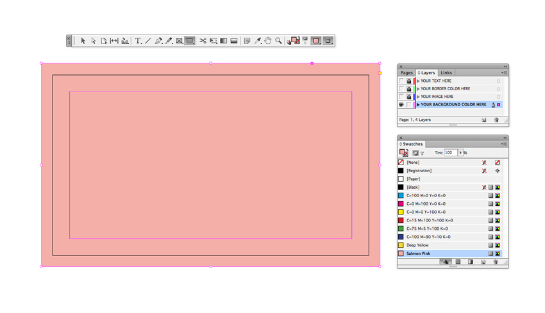Select the Zoom magnifier tool
This screenshot has height=313, width=545.
[278, 41]
